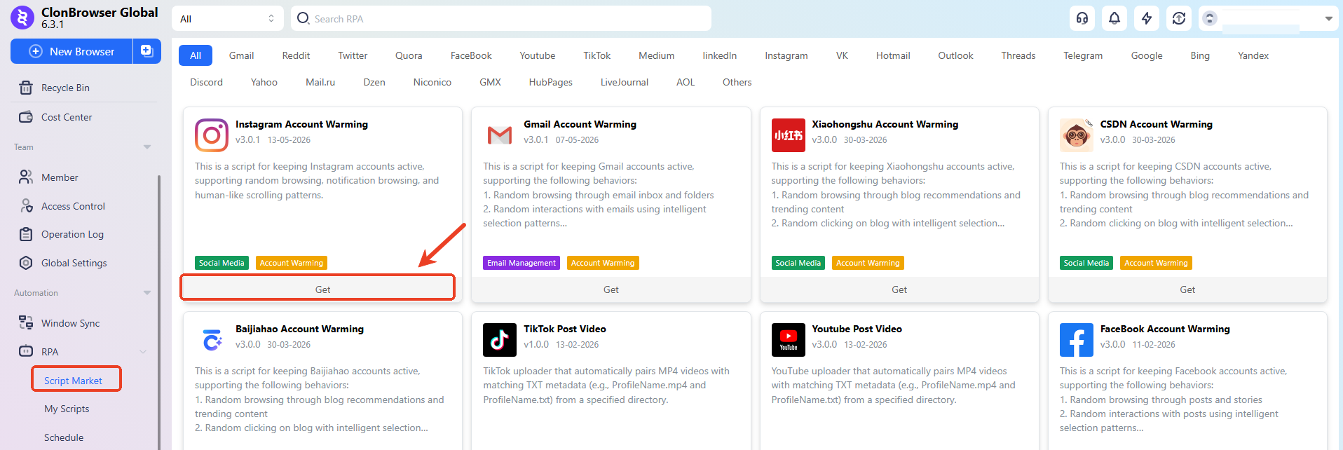Open Schedule in sidebar
This screenshot has width=1343, height=450.
coord(64,437)
